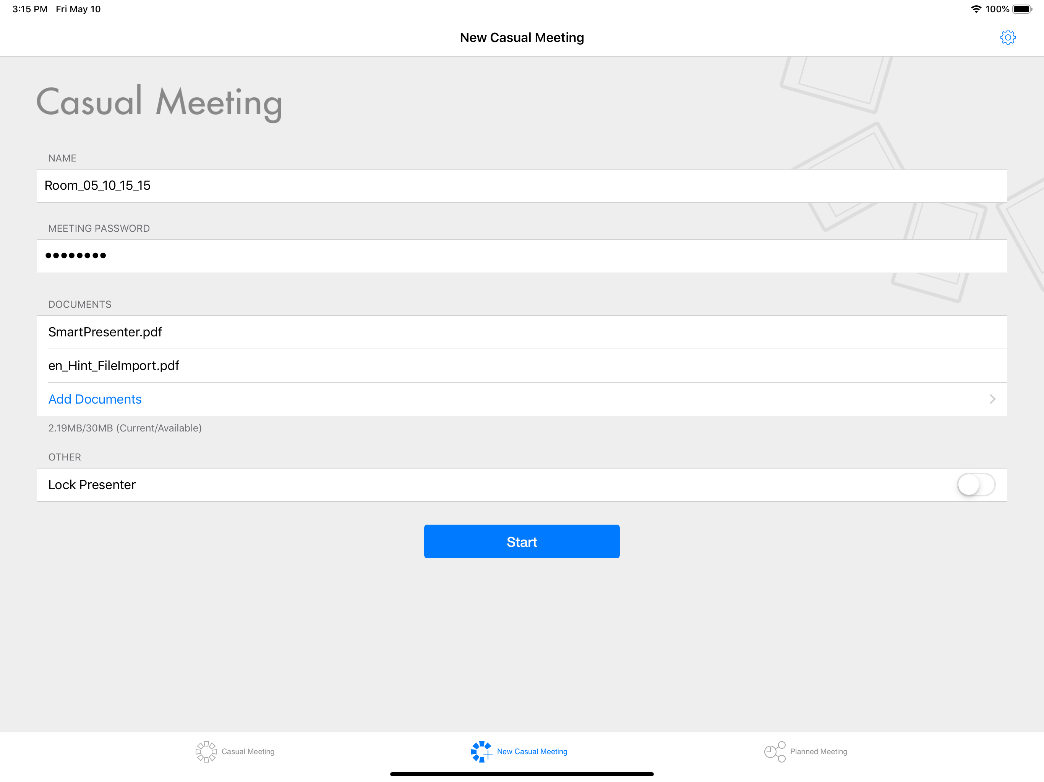Viewport: 1044px width, 782px height.
Task: Start the casual meeting
Action: 522,541
